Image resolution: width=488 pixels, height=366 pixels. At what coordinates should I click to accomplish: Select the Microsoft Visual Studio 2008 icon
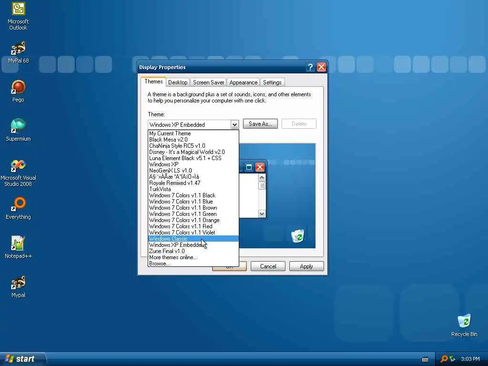[18, 173]
